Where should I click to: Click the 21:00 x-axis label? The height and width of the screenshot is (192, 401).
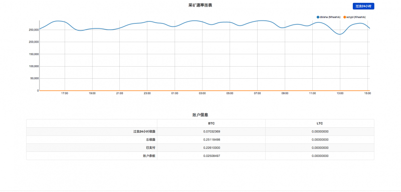pyautogui.click(x=120, y=94)
